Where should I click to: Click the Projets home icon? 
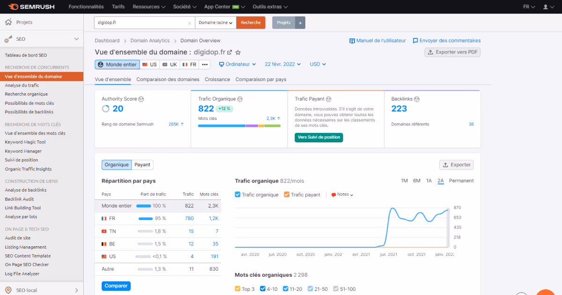[x=8, y=22]
